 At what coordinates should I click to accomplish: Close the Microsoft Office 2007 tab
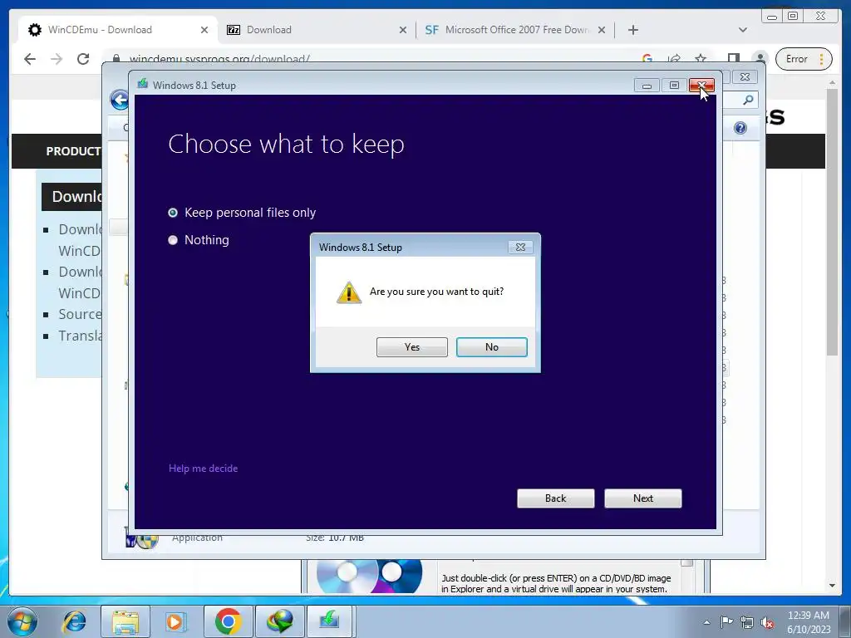tap(602, 31)
